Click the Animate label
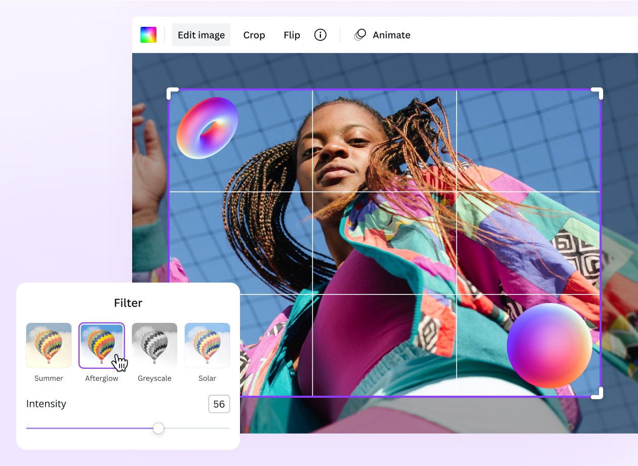This screenshot has height=466, width=638. pyautogui.click(x=392, y=35)
